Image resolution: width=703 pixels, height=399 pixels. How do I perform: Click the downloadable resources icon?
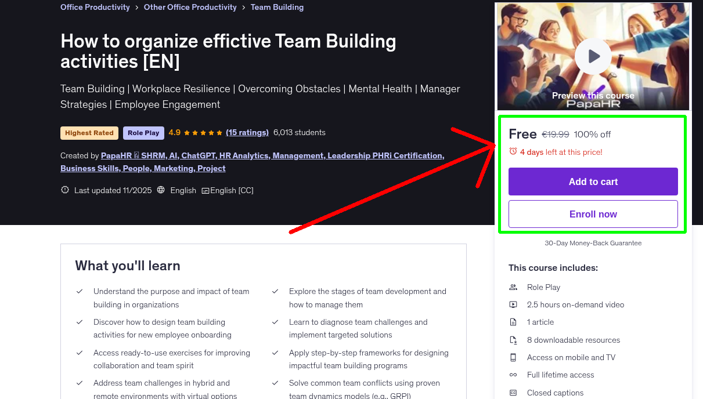pos(513,340)
